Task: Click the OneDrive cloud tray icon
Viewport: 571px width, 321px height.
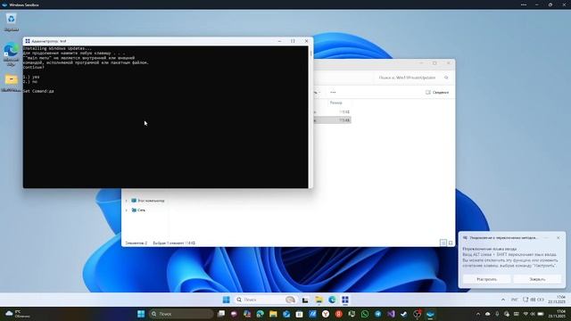Action: click(x=488, y=314)
